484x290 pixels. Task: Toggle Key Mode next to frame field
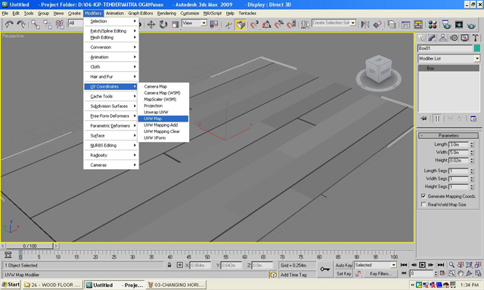pos(403,273)
